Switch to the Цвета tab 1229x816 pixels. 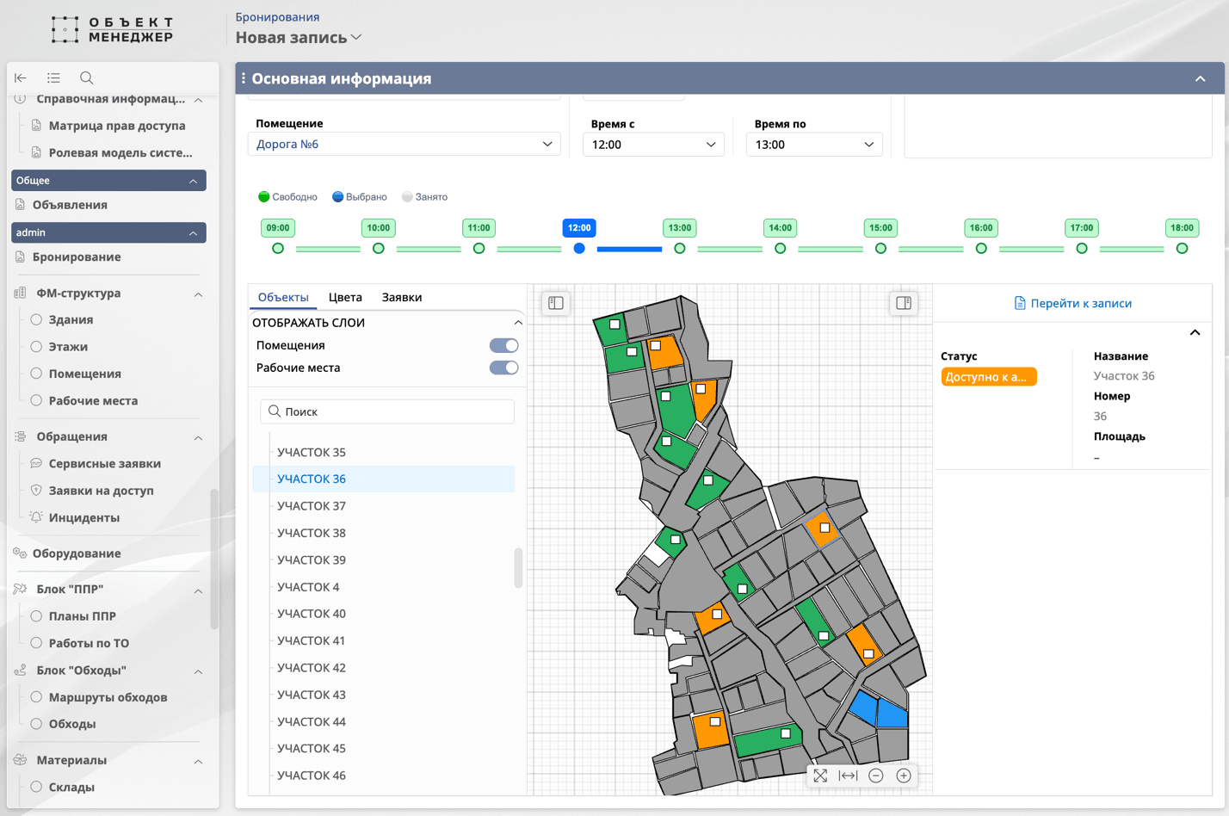click(x=345, y=297)
